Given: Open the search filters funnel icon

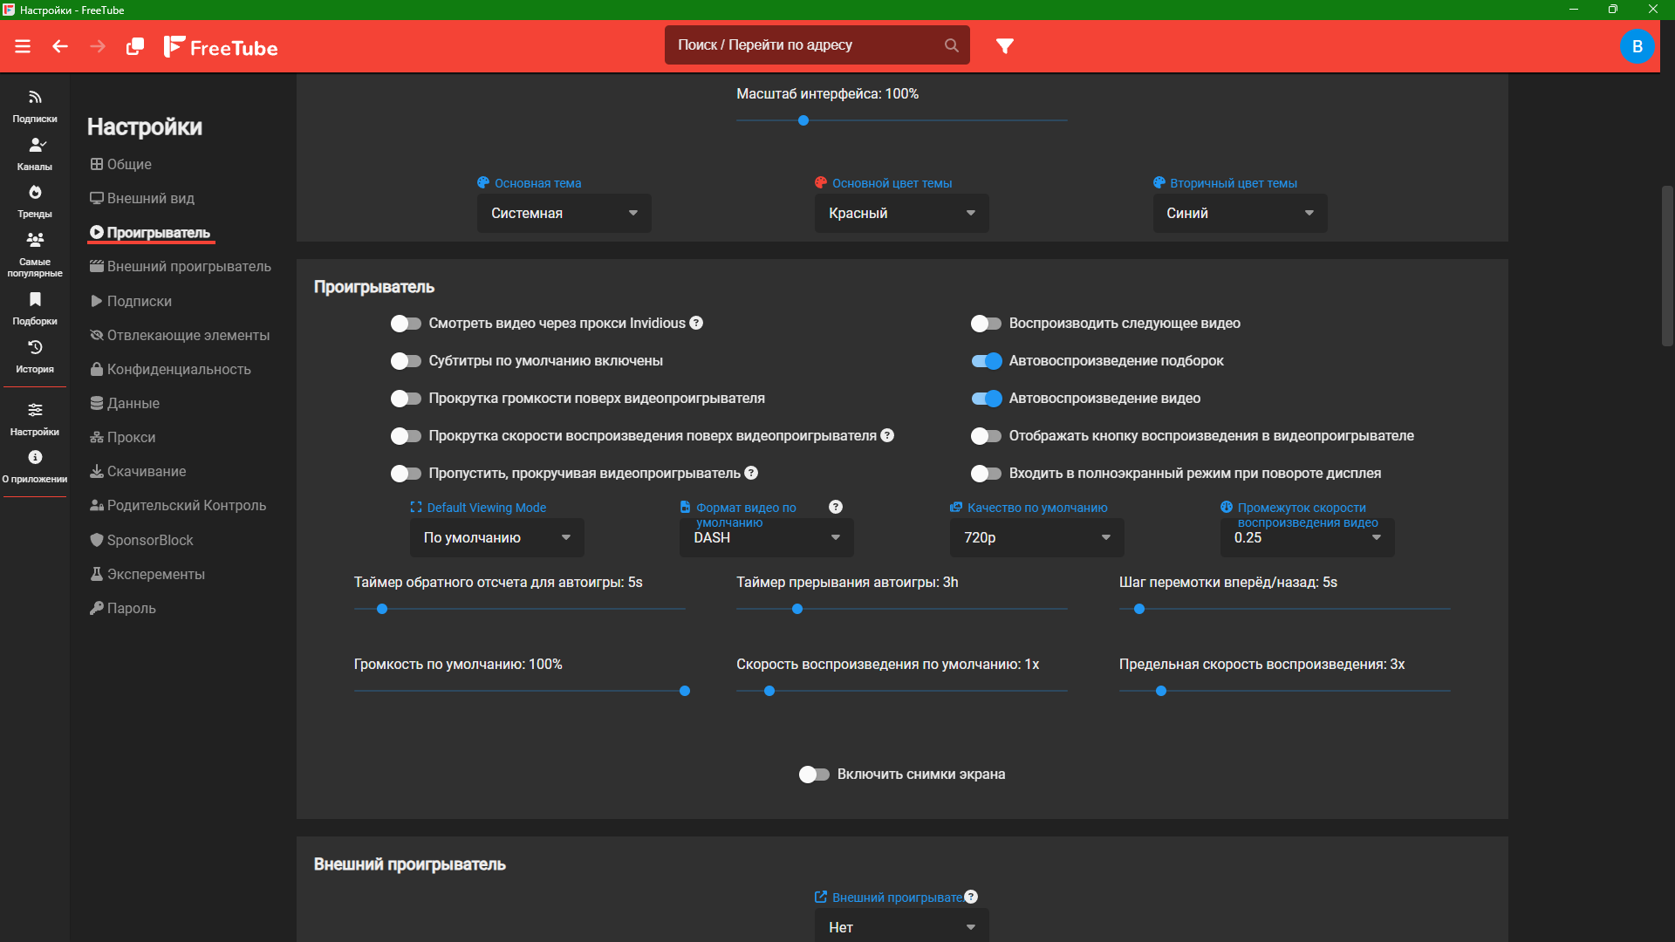Looking at the screenshot, I should [x=1005, y=46].
